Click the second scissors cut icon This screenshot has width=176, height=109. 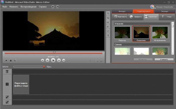(101, 61)
